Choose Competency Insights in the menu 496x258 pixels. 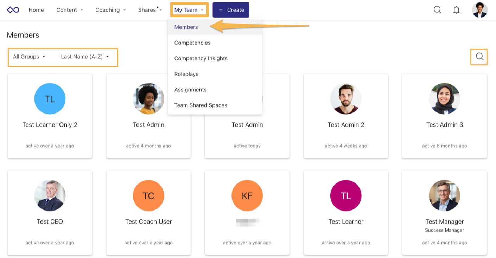[x=201, y=58]
